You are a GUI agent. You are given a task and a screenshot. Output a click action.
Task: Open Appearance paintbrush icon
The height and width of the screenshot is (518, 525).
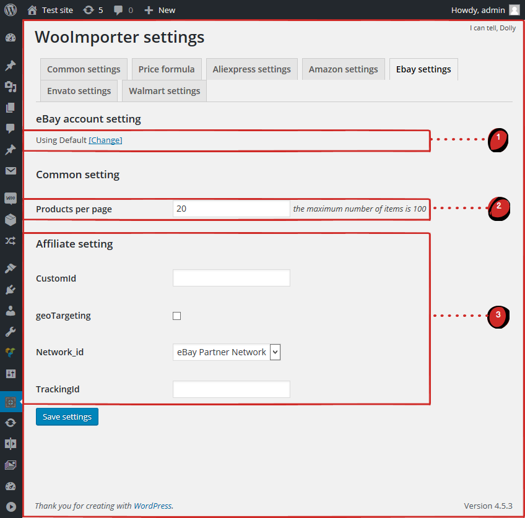11,268
